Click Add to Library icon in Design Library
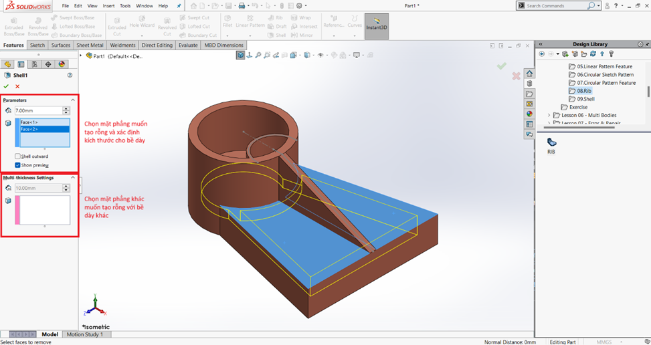Viewport: 651px width, 345px height. [565, 54]
